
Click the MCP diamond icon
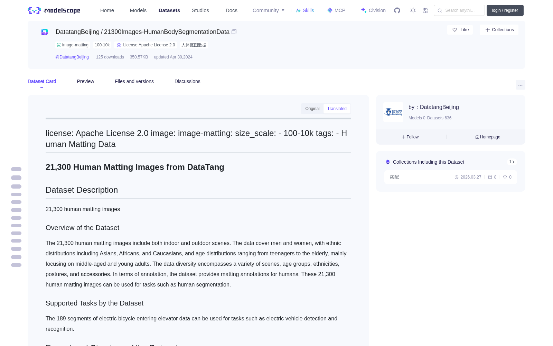coord(330,10)
